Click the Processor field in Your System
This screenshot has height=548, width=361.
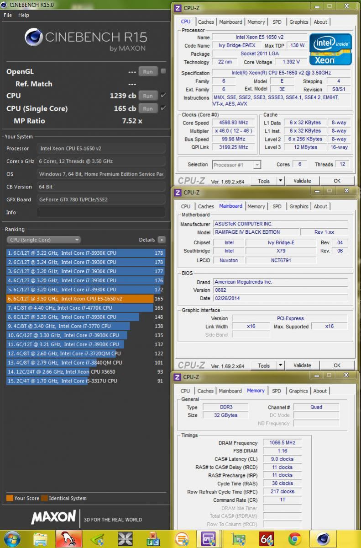(101, 148)
